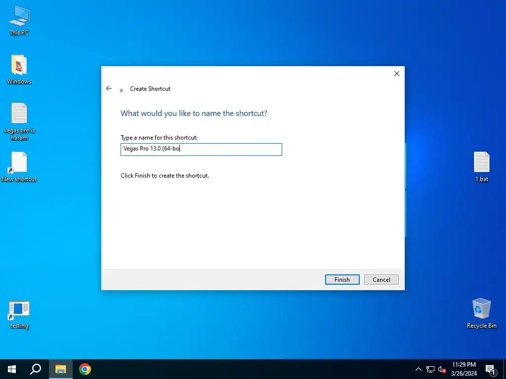Open the notification center icon

(490, 369)
